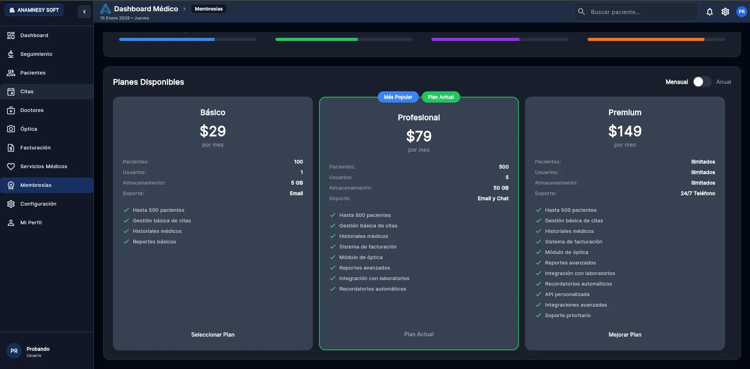Image resolution: width=750 pixels, height=369 pixels.
Task: Go to Pacientes menu item
Action: (x=47, y=73)
